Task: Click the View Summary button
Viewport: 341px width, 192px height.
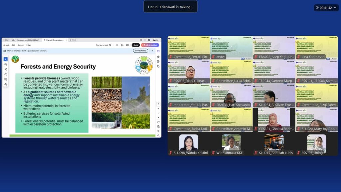Action: pos(141,51)
